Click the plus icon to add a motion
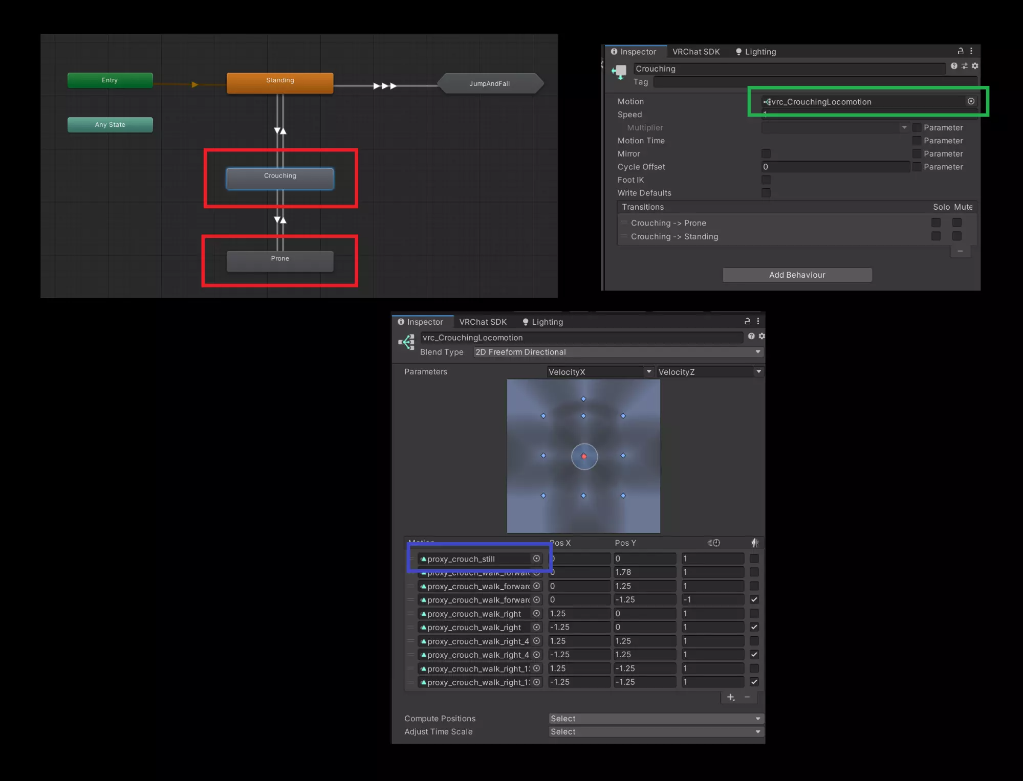 [730, 697]
